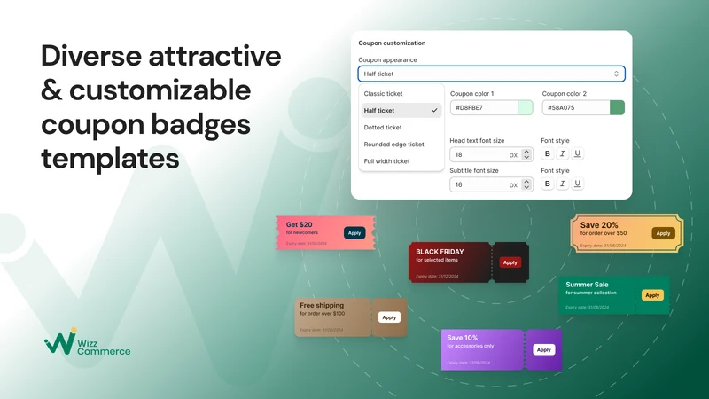This screenshot has width=709, height=399.
Task: Click the Summer Sale coupon title
Action: point(587,285)
